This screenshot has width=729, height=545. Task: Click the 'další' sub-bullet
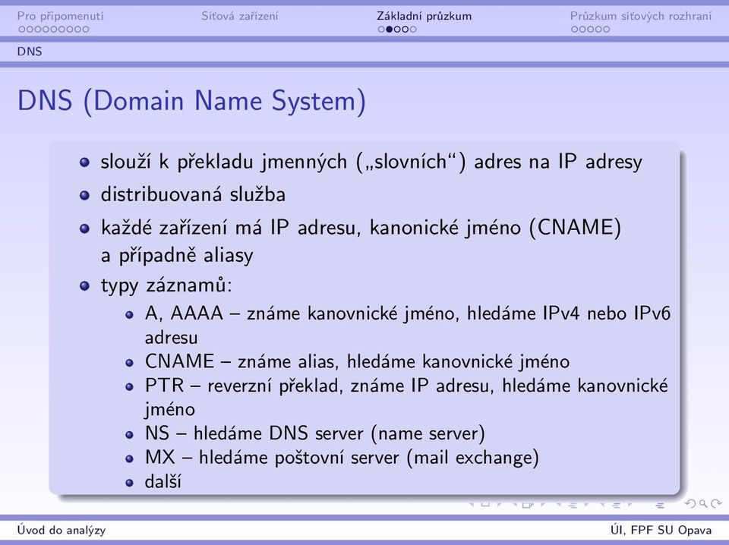pyautogui.click(x=163, y=481)
